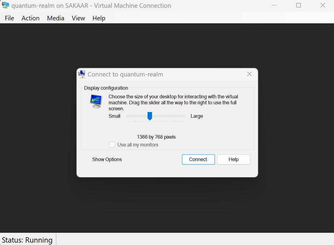Screen dimensions: 334x245
Task: Click the Small label beside the slider
Action: click(115, 116)
